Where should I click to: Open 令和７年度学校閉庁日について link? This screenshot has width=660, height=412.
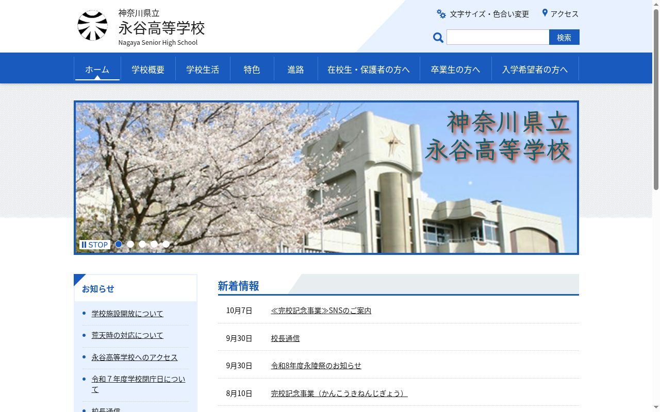(x=139, y=384)
